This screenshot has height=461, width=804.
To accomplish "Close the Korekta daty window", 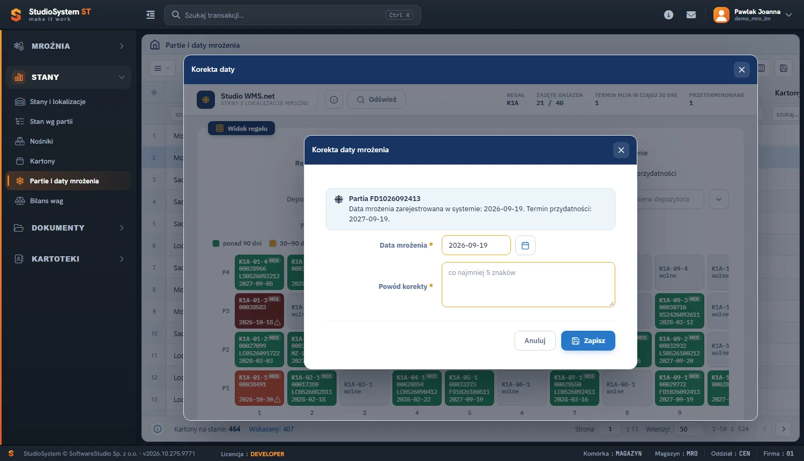I will click(742, 70).
